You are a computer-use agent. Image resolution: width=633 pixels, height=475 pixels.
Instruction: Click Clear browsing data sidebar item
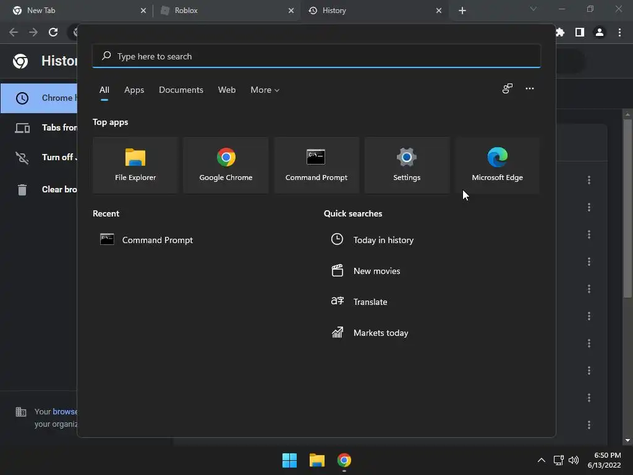click(39, 189)
